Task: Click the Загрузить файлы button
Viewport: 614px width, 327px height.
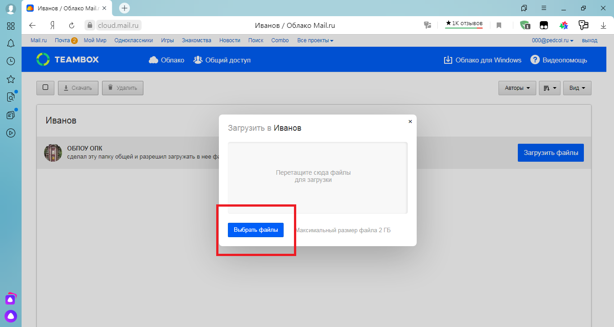Action: point(551,153)
